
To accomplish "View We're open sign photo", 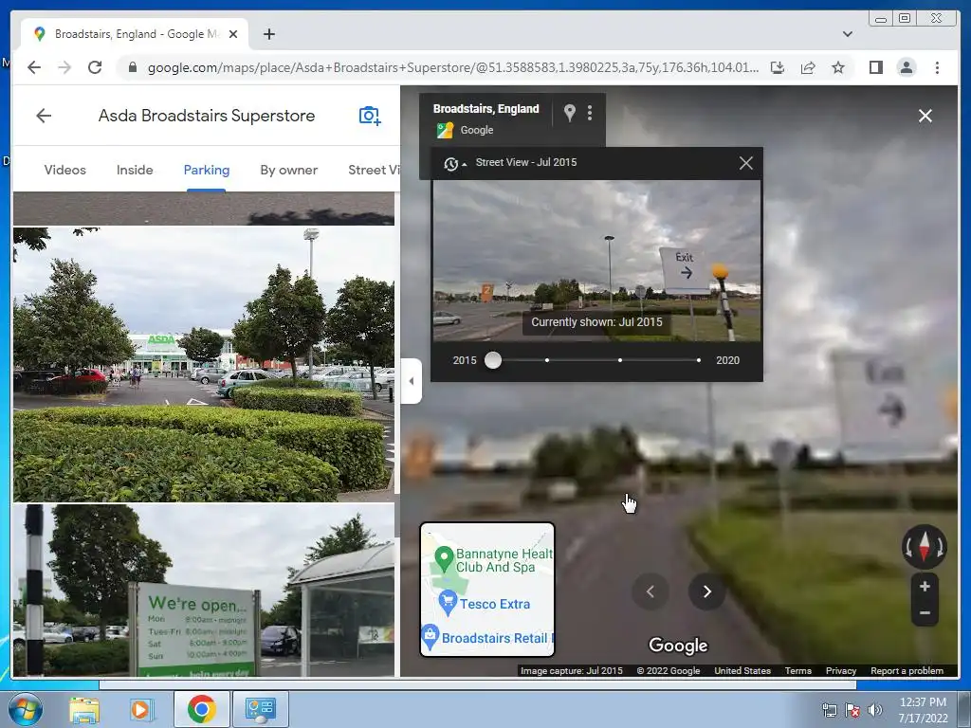I will (204, 591).
